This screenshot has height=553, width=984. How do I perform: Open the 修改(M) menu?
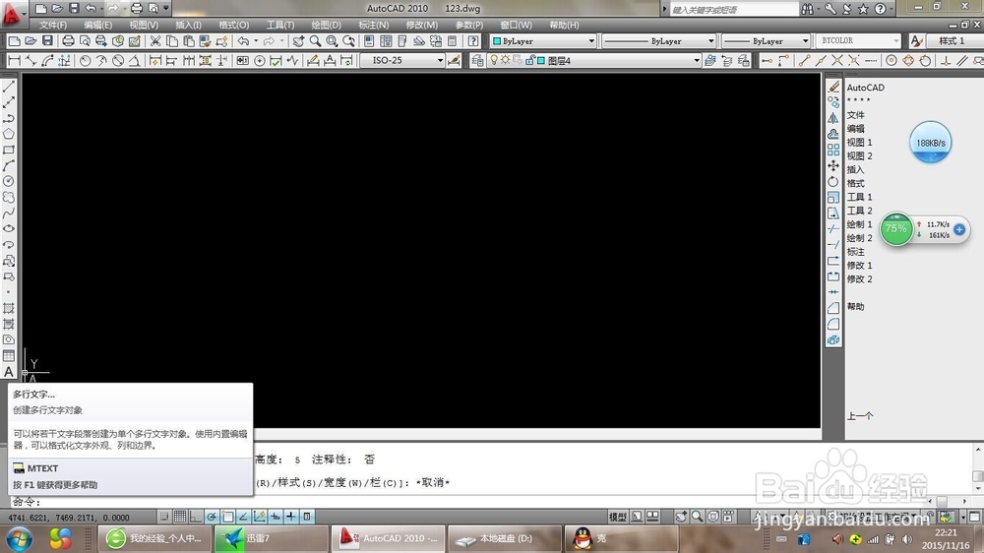422,26
